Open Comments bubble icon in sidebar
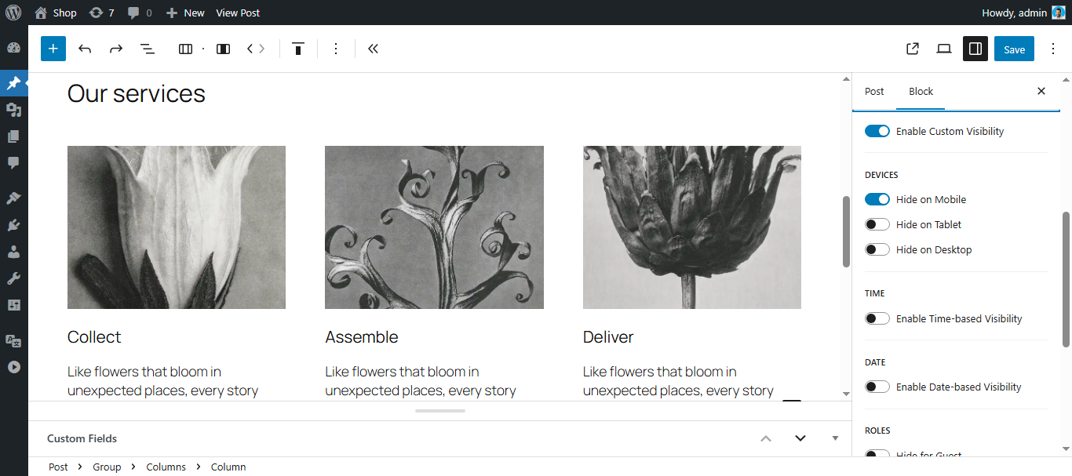This screenshot has width=1072, height=476. [13, 163]
